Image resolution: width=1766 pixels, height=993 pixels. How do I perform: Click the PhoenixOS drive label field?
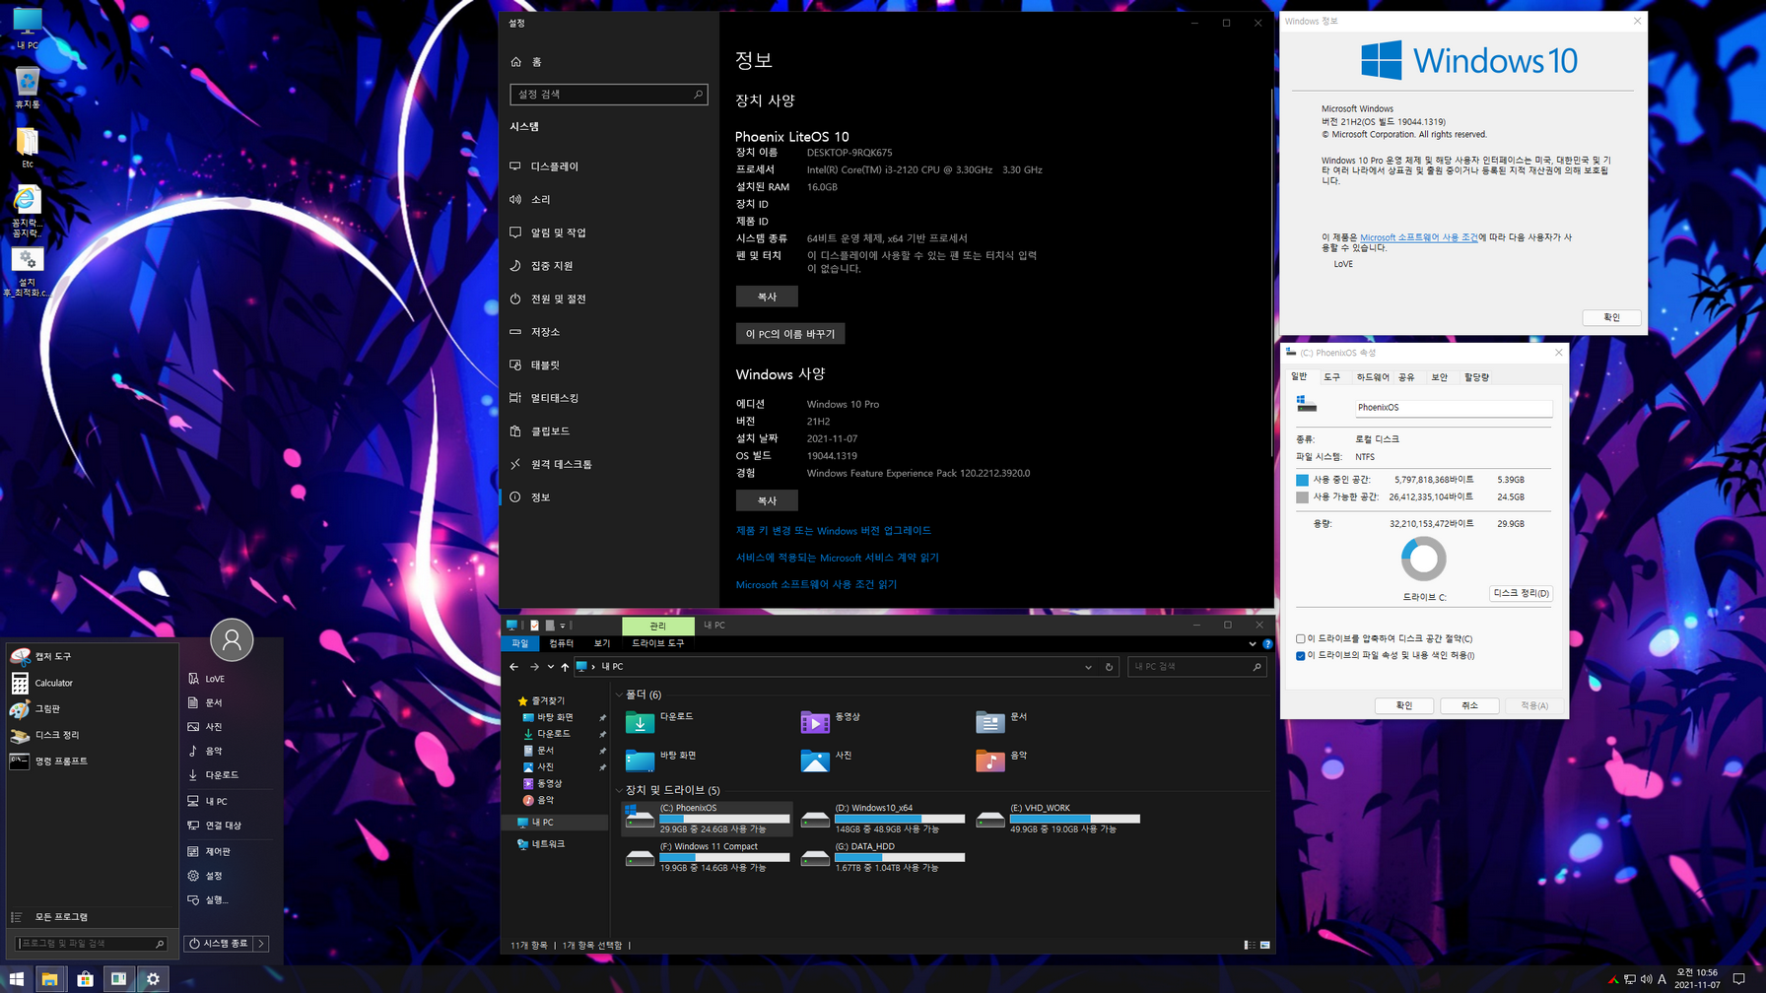click(x=1453, y=407)
